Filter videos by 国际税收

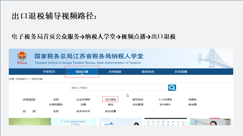pos(138,100)
